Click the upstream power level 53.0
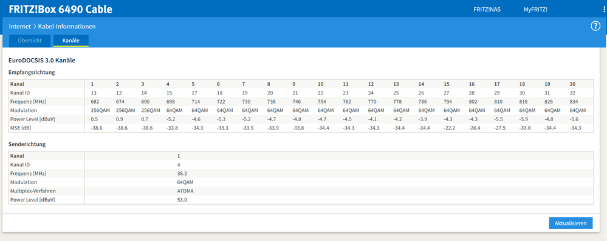Image resolution: width=607 pixels, height=241 pixels. (182, 200)
